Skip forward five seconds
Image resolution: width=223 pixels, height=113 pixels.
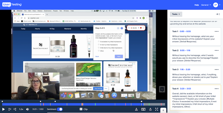[15, 109]
